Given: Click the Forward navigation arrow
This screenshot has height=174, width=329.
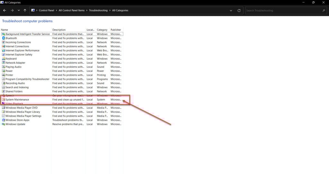Looking at the screenshot, I should pos(12,11).
